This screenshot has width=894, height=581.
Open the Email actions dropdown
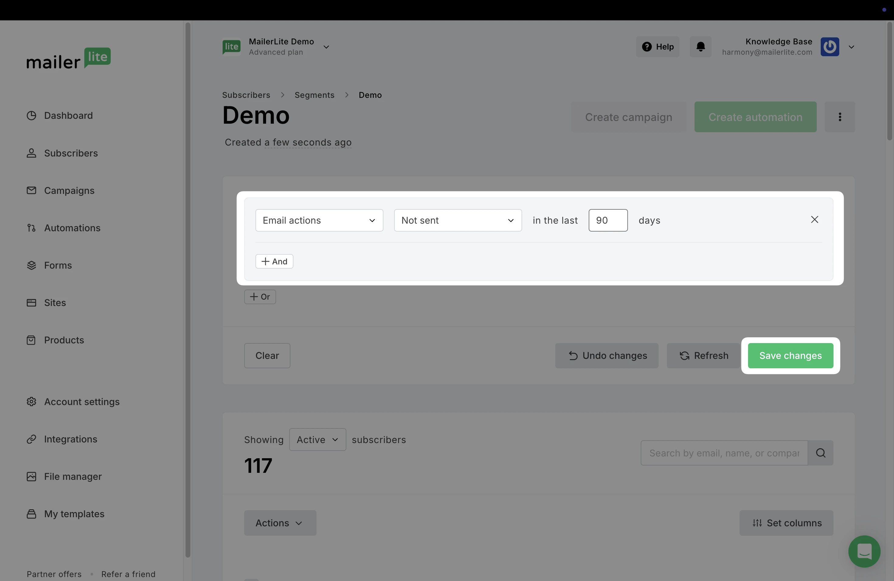coord(319,220)
